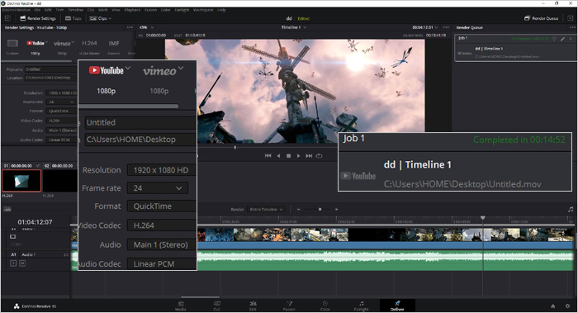
Task: Select the H.264 Master render preset
Action: pyautogui.click(x=89, y=46)
